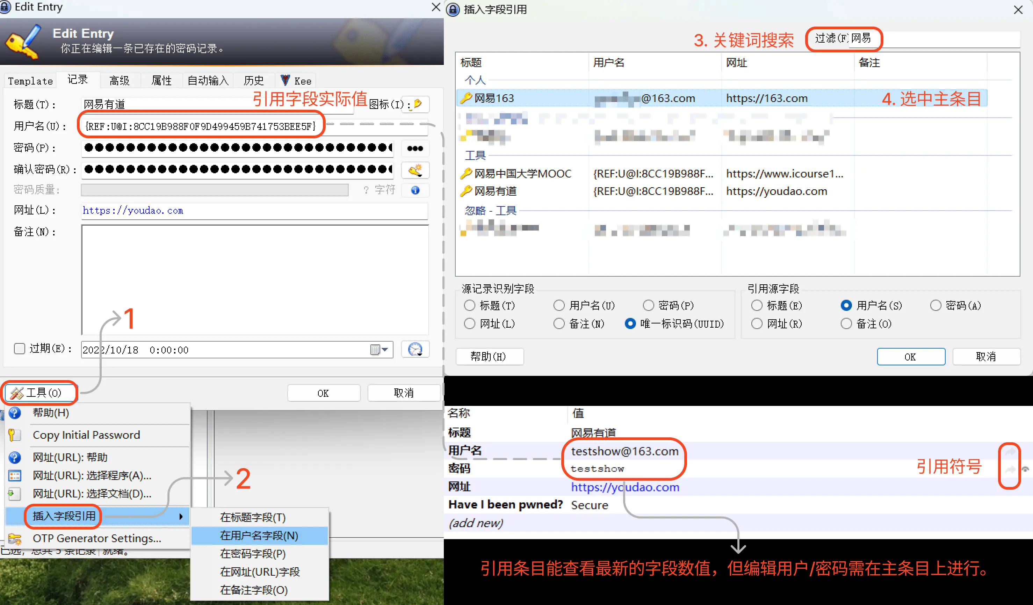1033x605 pixels.
Task: Switch to the 记录 tab
Action: [78, 80]
